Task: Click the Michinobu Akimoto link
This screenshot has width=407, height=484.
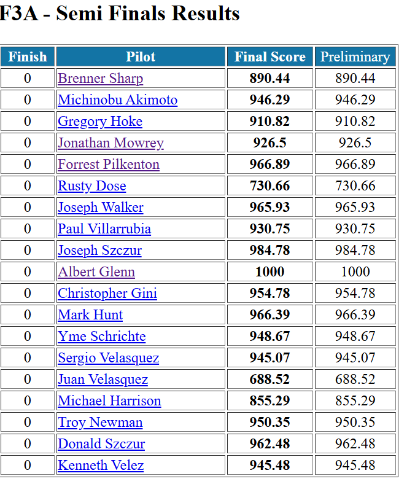Action: [x=117, y=100]
